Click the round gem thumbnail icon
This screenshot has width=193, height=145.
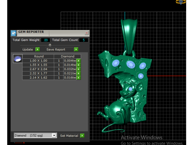tap(18, 59)
